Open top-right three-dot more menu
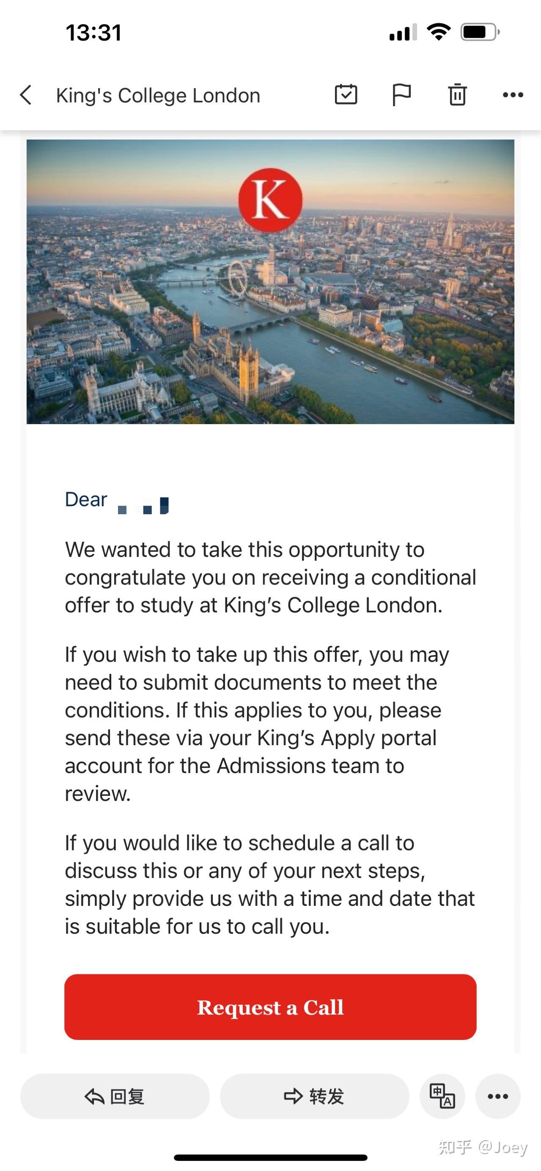This screenshot has width=541, height=1171. pos(513,95)
